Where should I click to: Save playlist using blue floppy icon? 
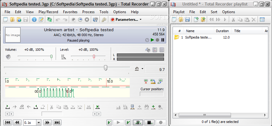187,19
